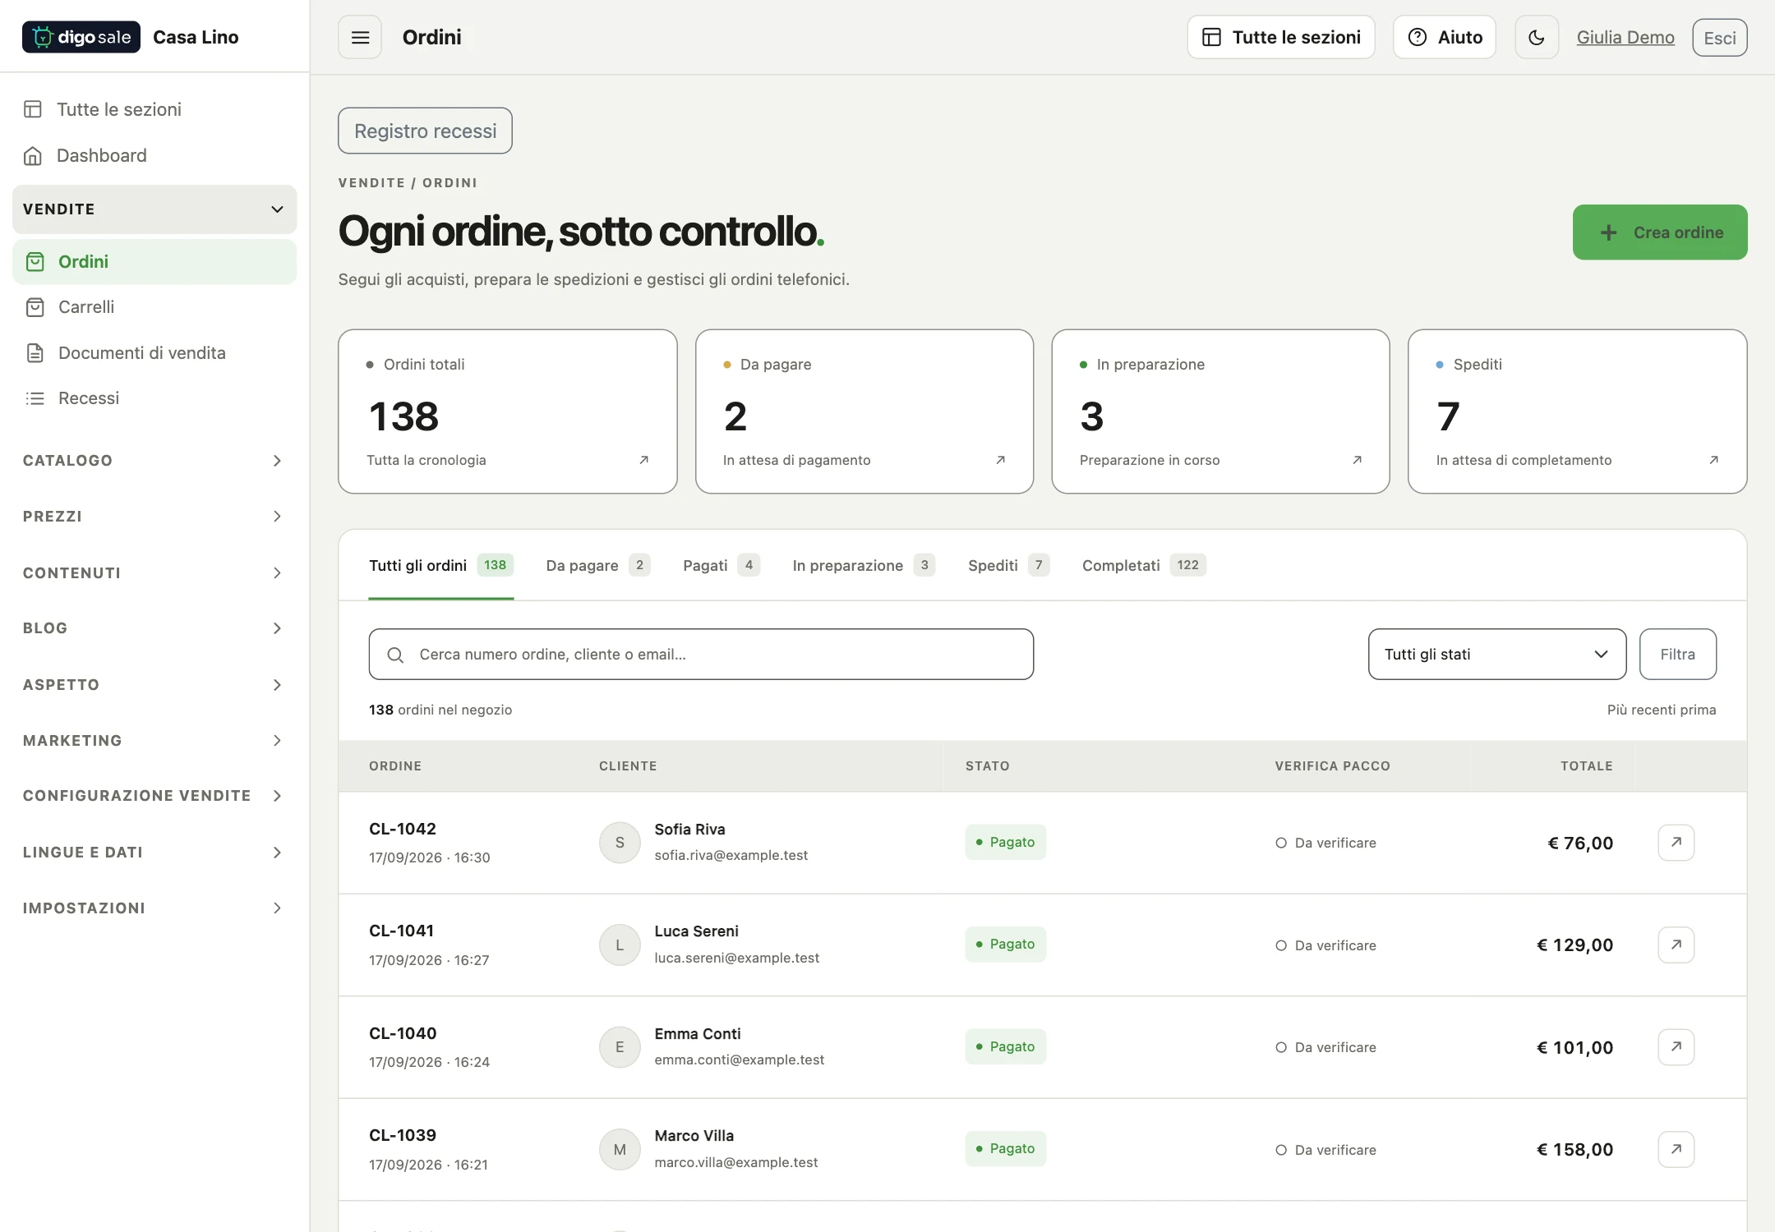Screen dimensions: 1775x1232
Task: Switch to dark mode with moon icon
Action: pyautogui.click(x=1536, y=37)
